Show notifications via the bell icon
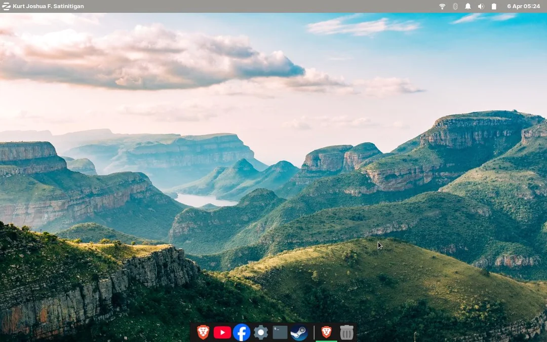This screenshot has height=342, width=547. [468, 6]
